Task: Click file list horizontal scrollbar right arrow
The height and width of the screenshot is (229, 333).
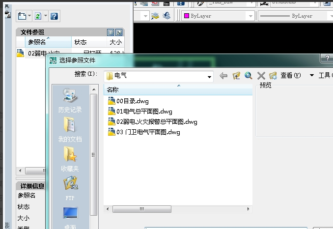Action: coord(248,209)
